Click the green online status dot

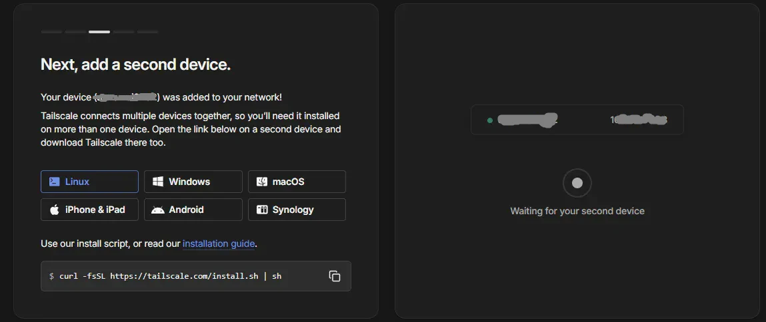pos(489,120)
